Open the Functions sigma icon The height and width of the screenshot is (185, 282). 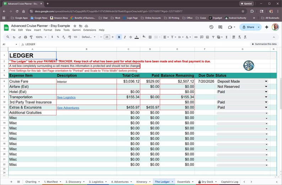[x=227, y=37]
